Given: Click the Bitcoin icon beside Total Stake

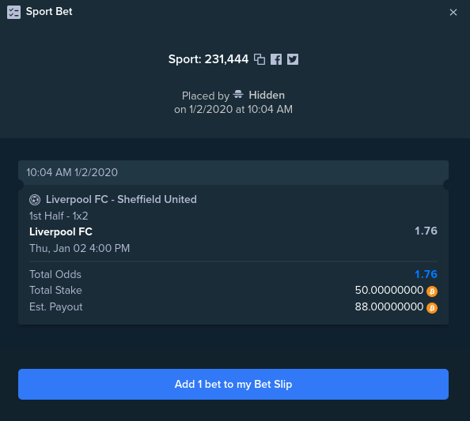Looking at the screenshot, I should click(x=432, y=291).
